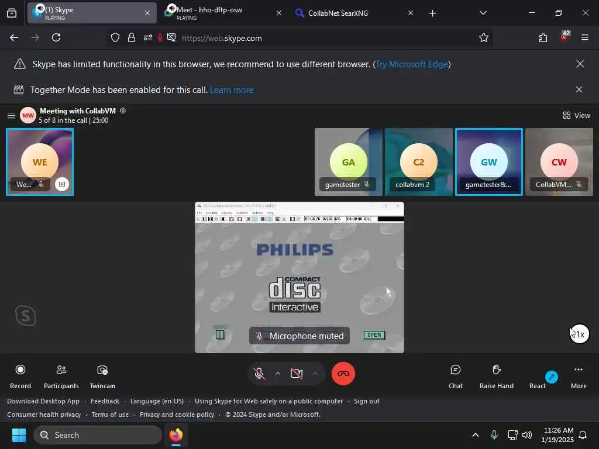Bookmark this page with the star
The width and height of the screenshot is (599, 449).
tap(484, 37)
